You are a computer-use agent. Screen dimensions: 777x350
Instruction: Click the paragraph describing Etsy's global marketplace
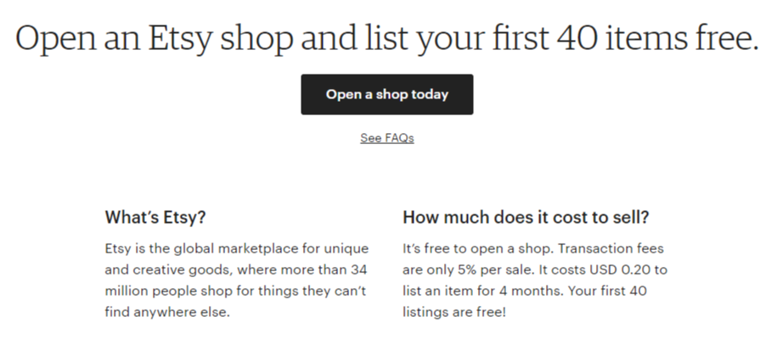tap(237, 281)
